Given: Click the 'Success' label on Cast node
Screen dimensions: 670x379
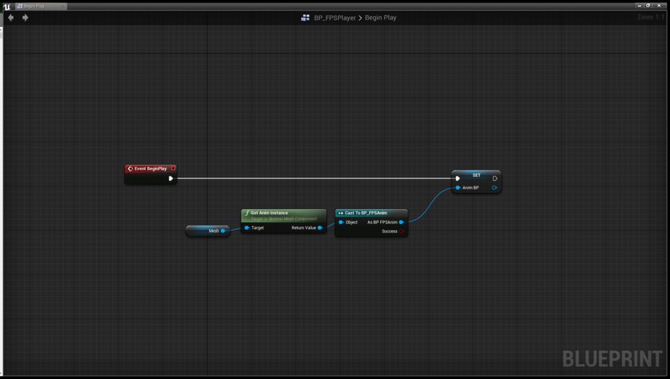Looking at the screenshot, I should [389, 231].
